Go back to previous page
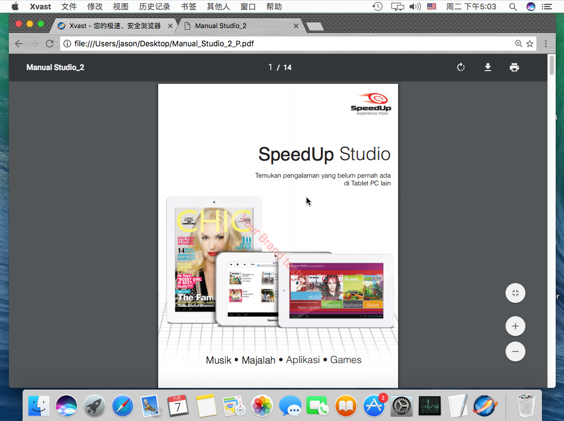 pyautogui.click(x=19, y=44)
